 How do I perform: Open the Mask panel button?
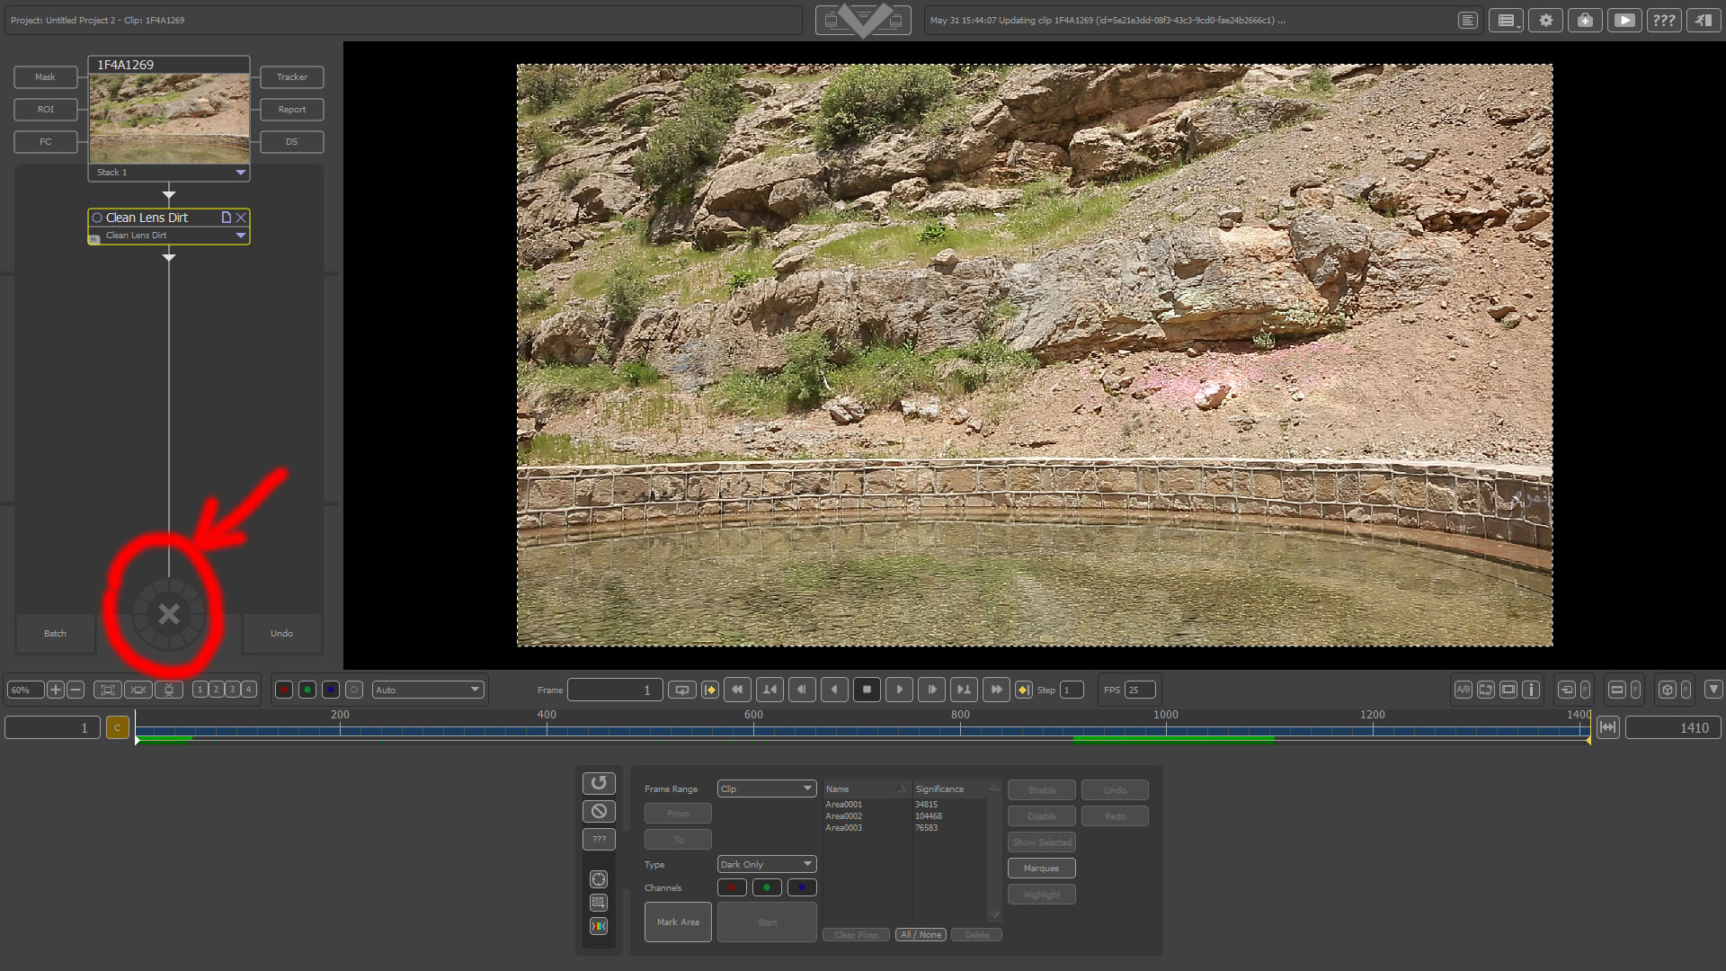coord(45,77)
